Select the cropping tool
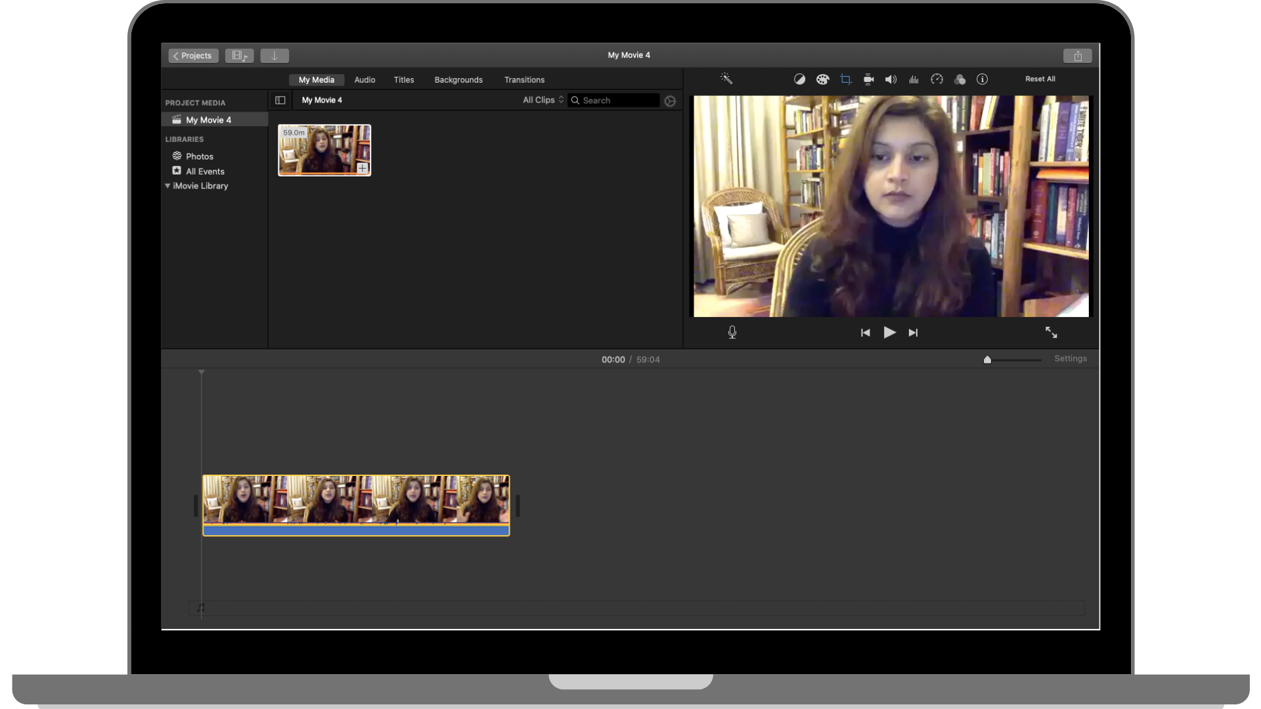 pyautogui.click(x=845, y=79)
